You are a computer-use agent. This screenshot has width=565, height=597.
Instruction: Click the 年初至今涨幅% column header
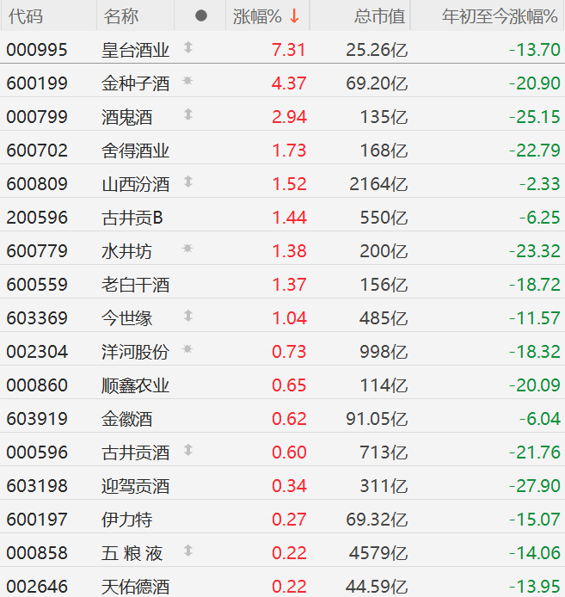click(x=500, y=16)
